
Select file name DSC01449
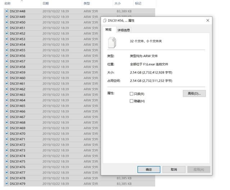click(18, 17)
